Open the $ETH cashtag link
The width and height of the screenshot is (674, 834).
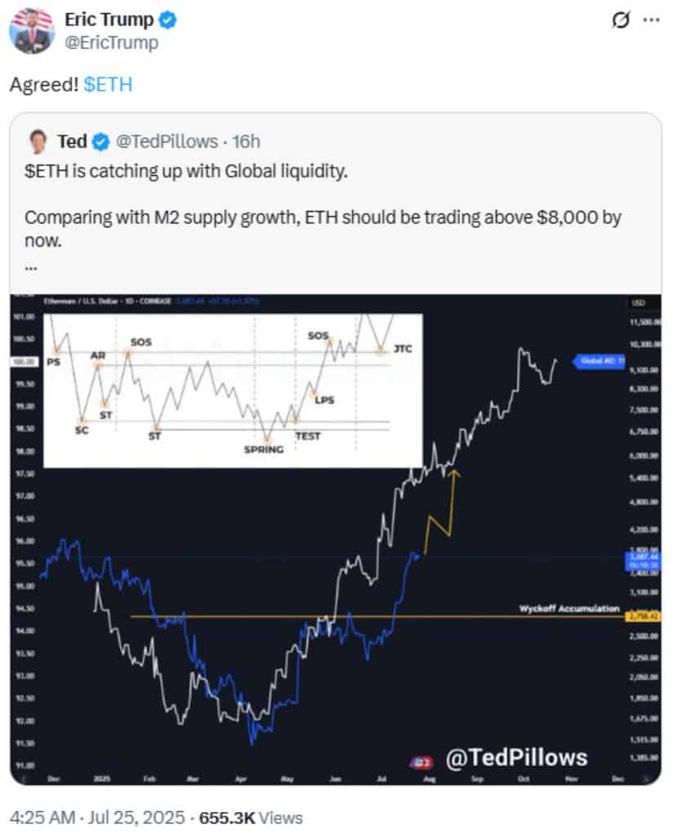108,84
